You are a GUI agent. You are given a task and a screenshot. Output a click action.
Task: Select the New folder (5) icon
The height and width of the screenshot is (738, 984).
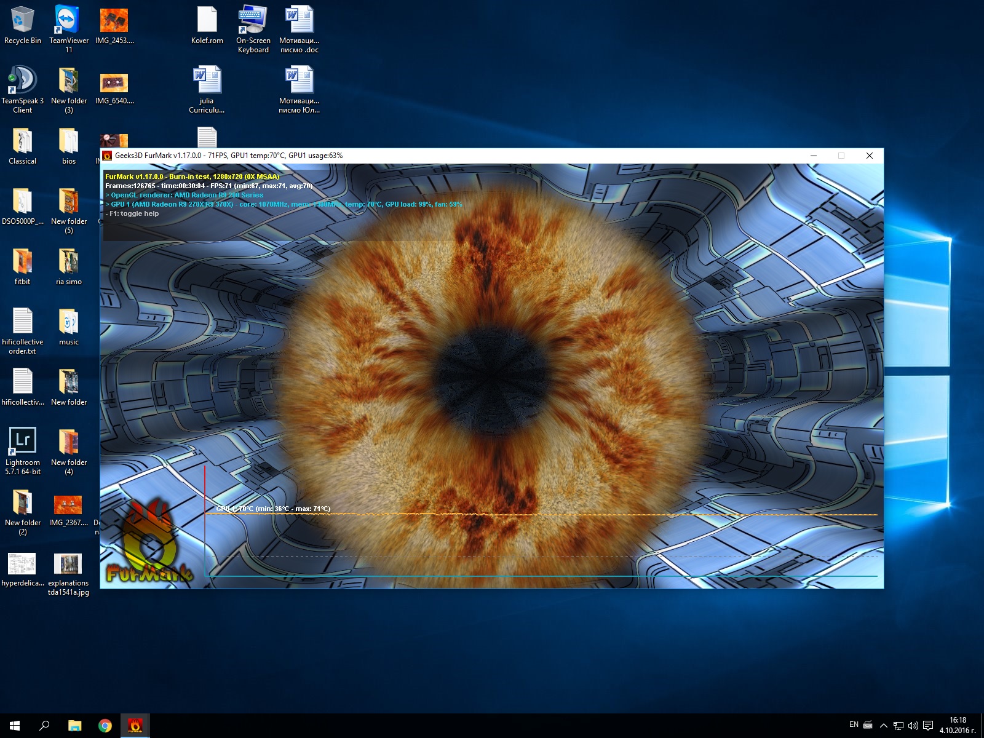[68, 210]
